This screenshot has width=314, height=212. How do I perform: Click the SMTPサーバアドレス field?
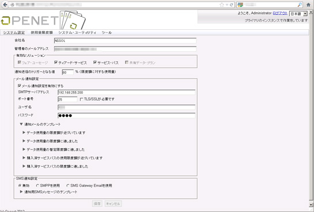pos(126,92)
